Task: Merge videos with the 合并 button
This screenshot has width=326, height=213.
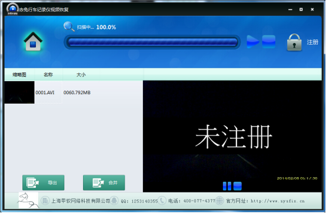Action: (x=104, y=182)
